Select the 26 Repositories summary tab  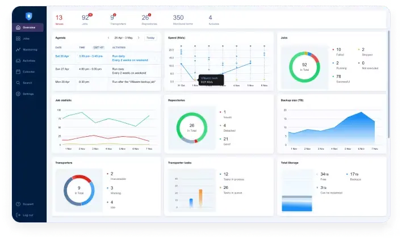(149, 20)
